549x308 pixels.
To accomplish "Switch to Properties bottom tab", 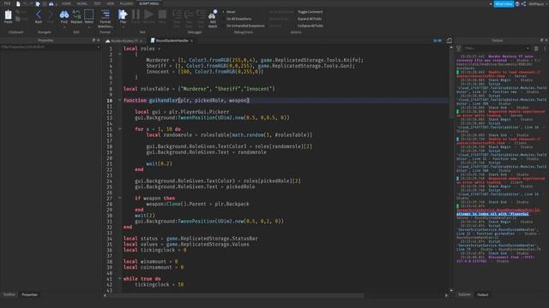I will tap(29, 294).
